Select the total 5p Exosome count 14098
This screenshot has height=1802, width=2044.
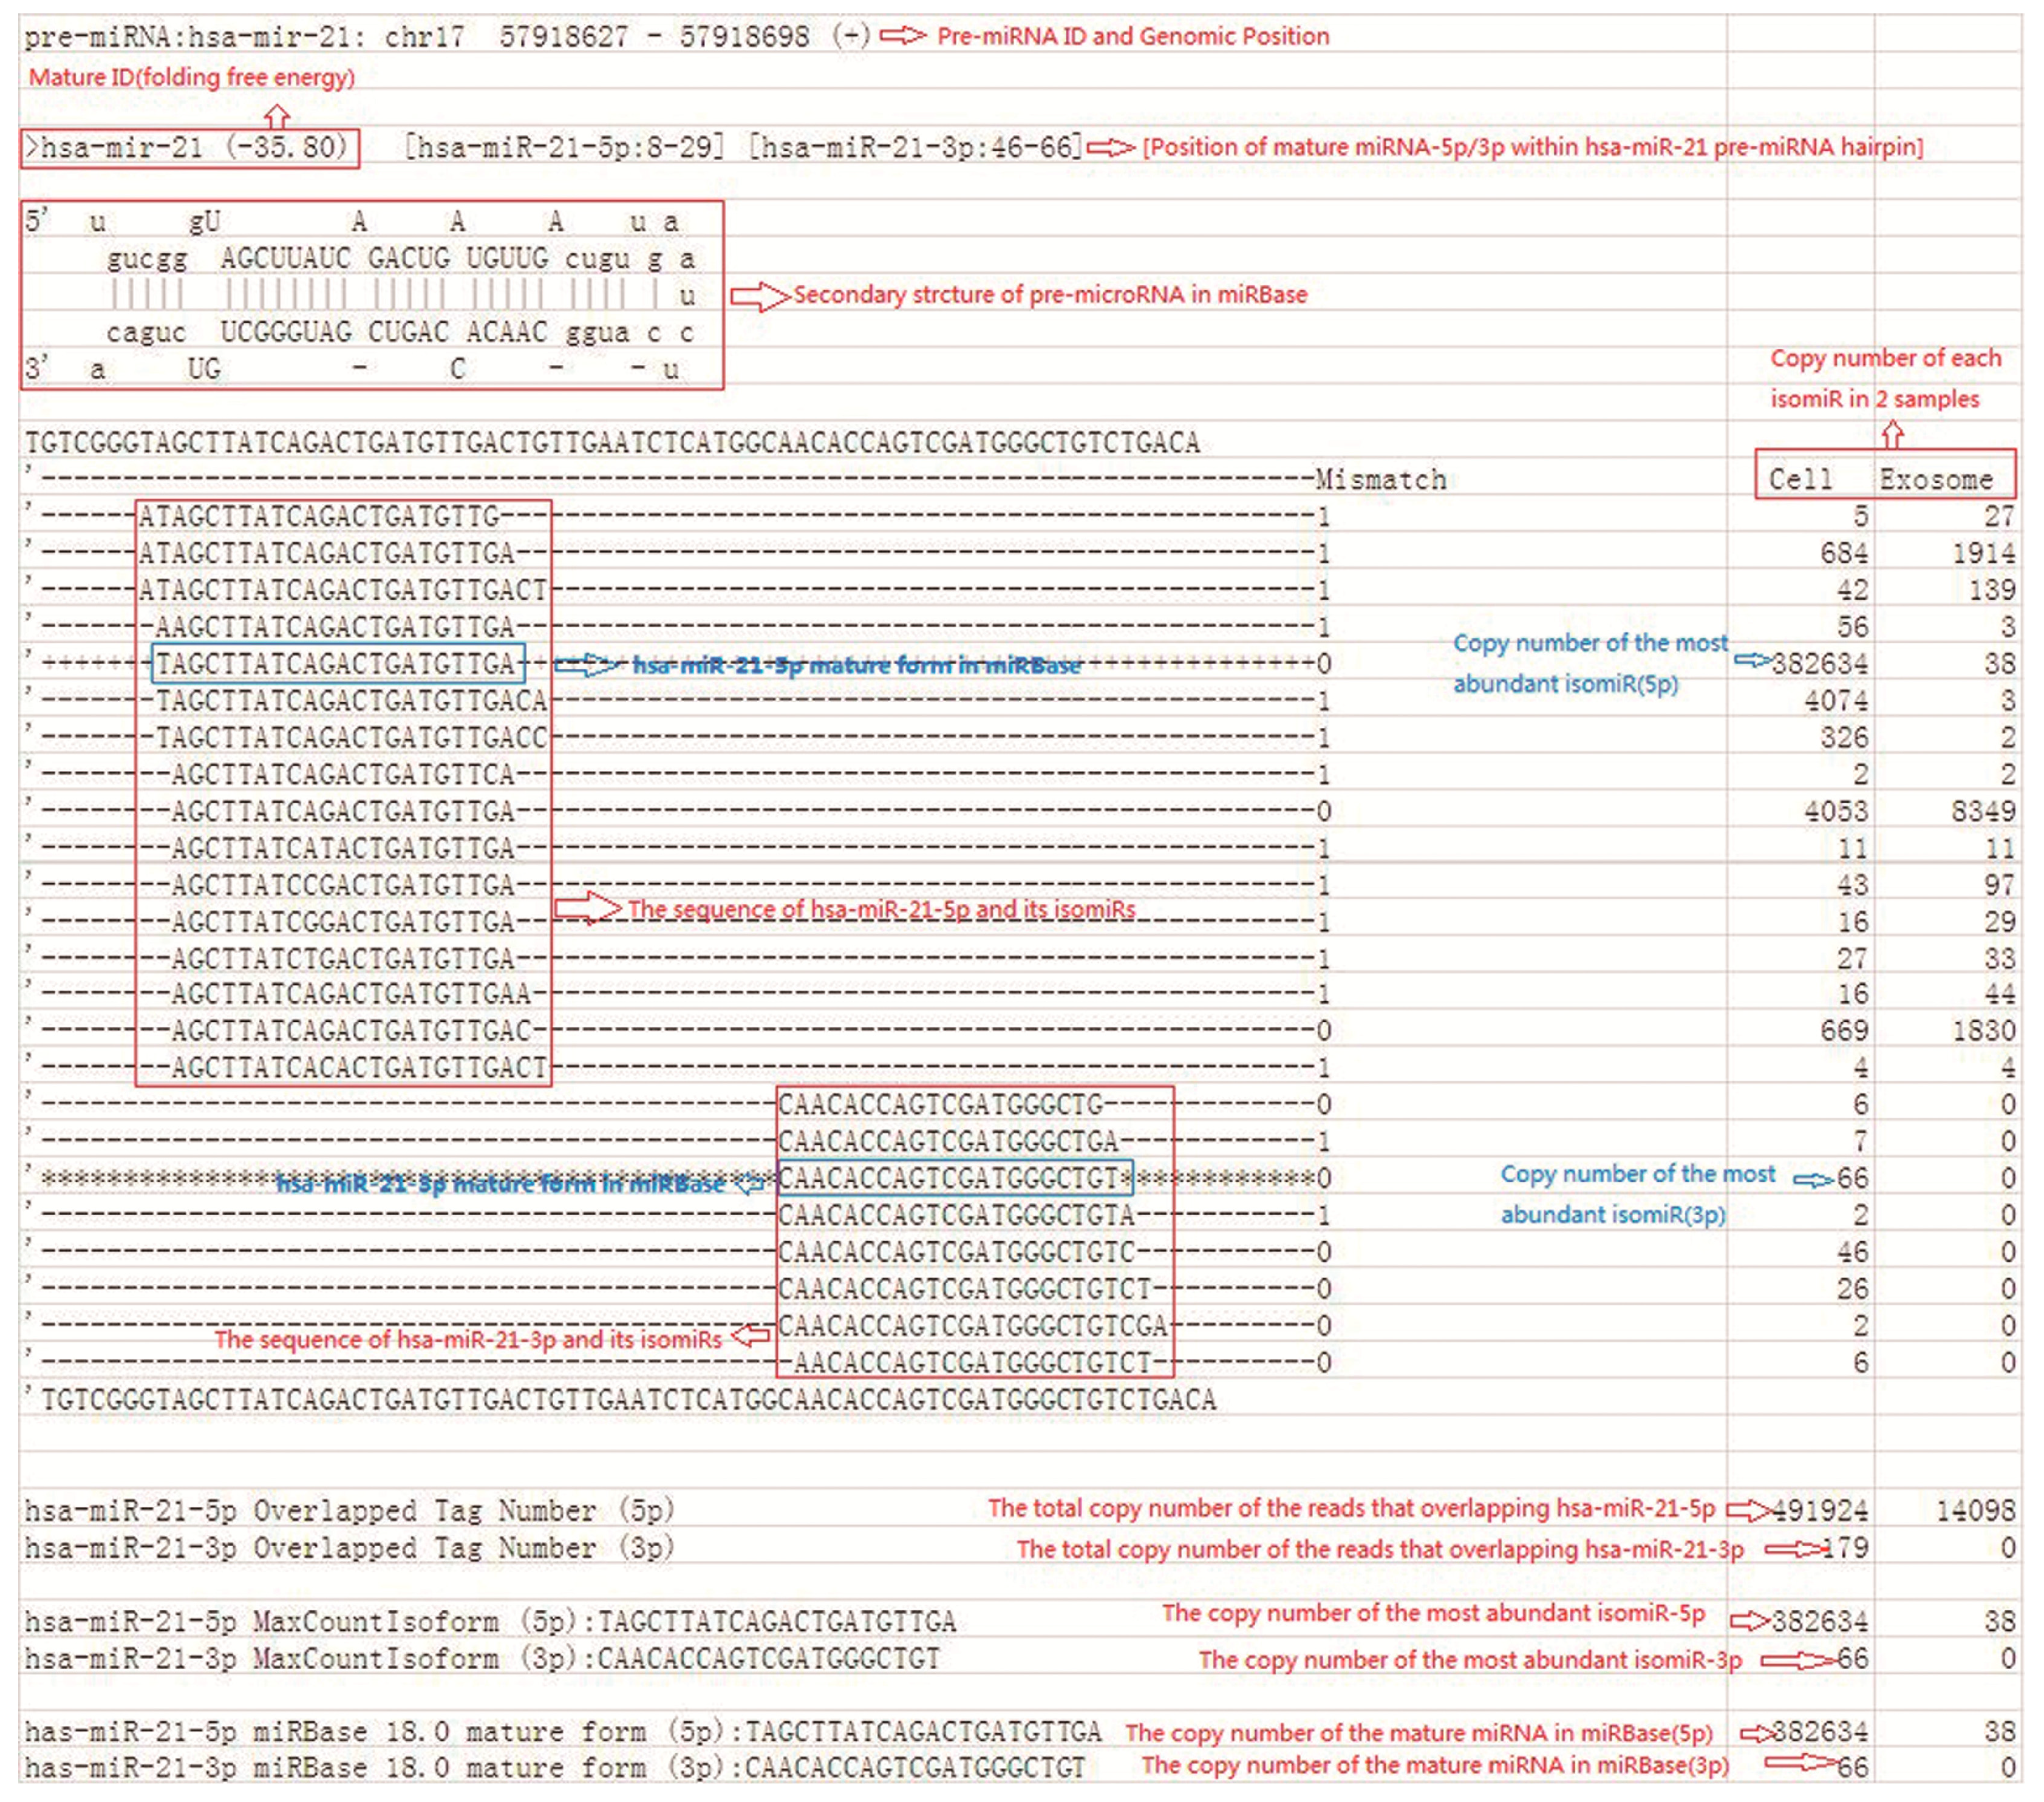[x=1976, y=1510]
